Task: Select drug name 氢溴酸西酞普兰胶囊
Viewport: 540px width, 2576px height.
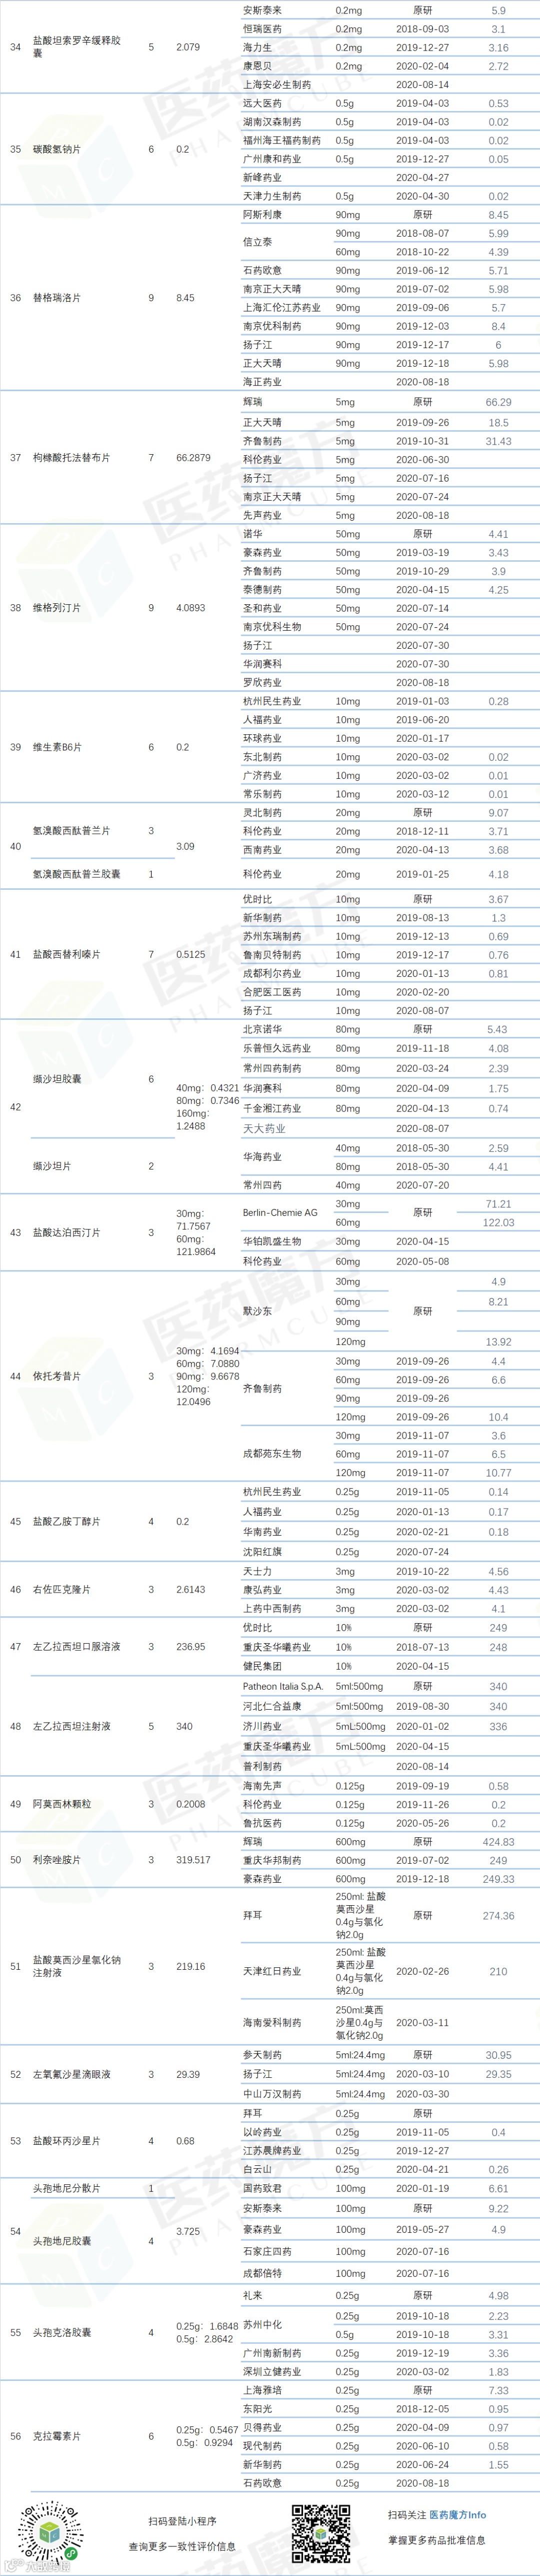Action: click(77, 874)
